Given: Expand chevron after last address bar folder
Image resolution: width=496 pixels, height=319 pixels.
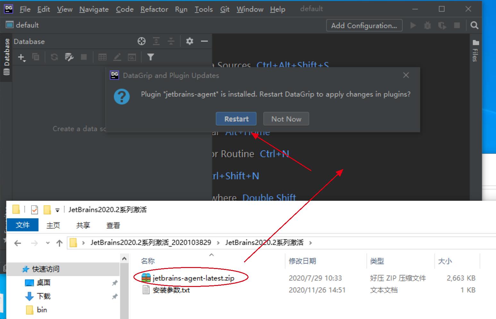Looking at the screenshot, I should (x=310, y=243).
